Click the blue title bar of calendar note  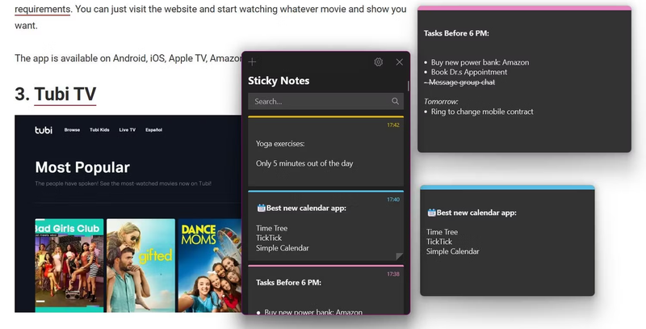(507, 188)
